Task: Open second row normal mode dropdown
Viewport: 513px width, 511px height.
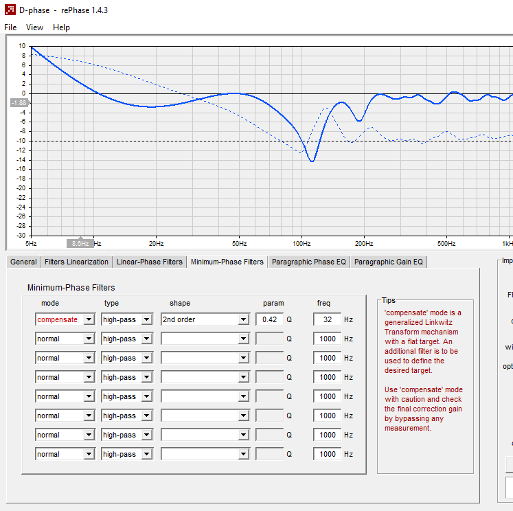Action: coord(65,339)
